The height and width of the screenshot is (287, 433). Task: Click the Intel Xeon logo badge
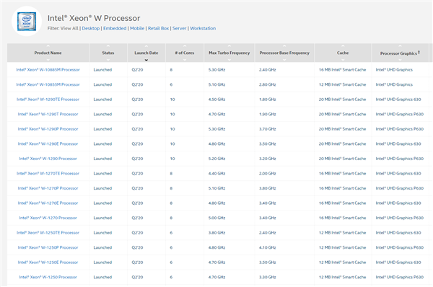(27, 21)
